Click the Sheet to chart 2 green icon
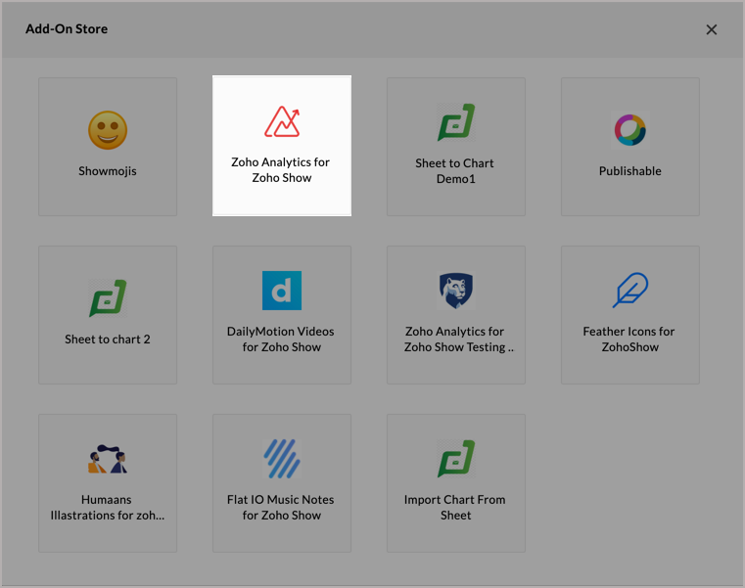 click(x=108, y=298)
